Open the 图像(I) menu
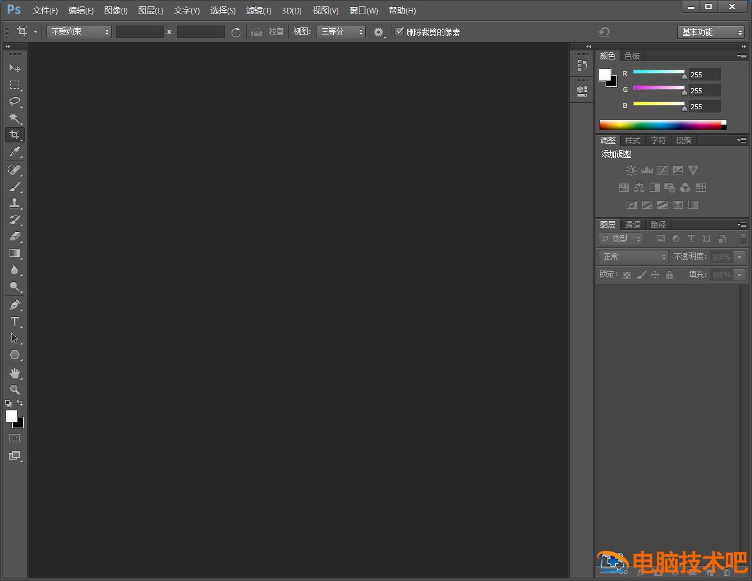 [116, 10]
